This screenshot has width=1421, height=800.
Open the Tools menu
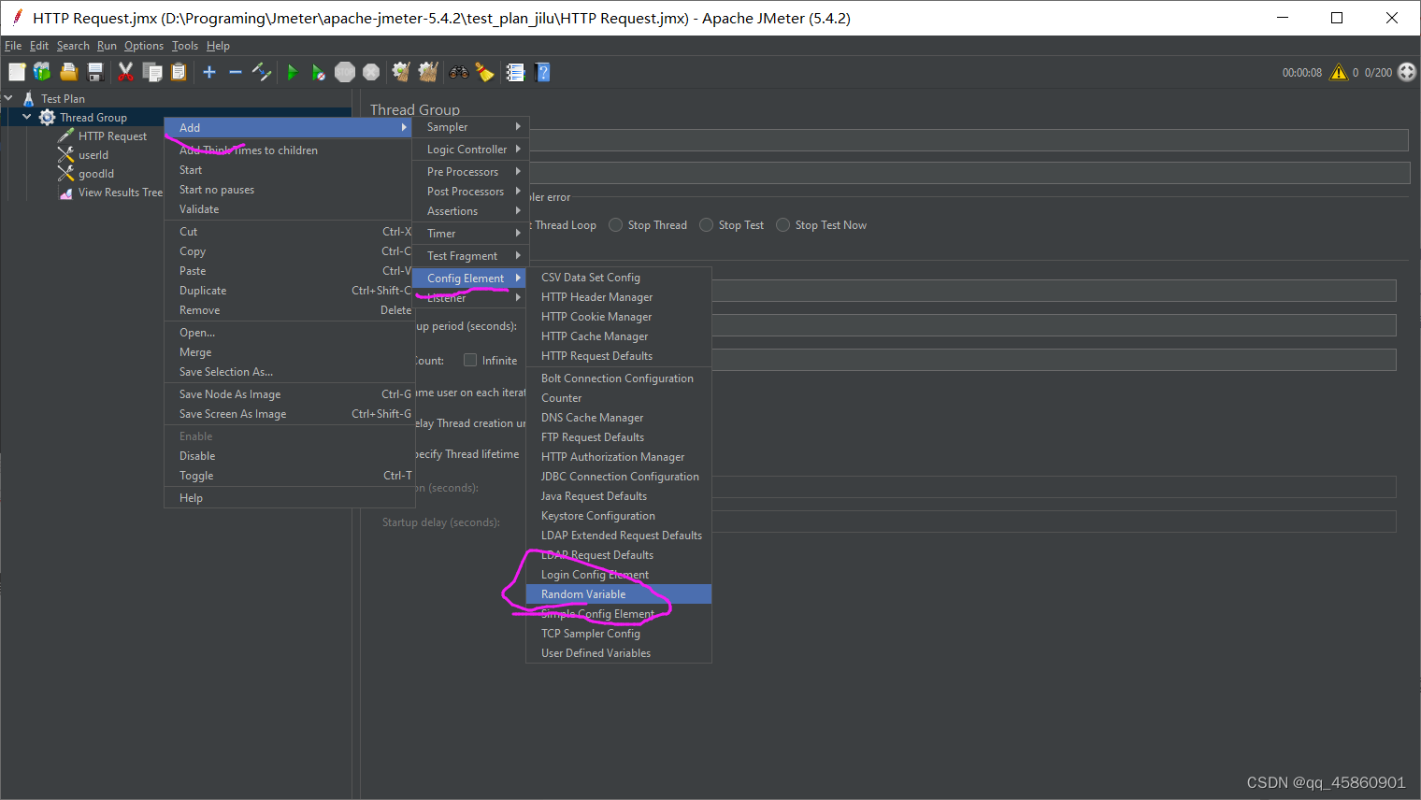185,46
